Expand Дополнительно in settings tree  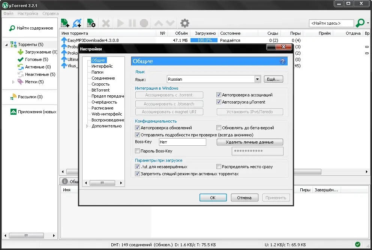tap(86, 126)
